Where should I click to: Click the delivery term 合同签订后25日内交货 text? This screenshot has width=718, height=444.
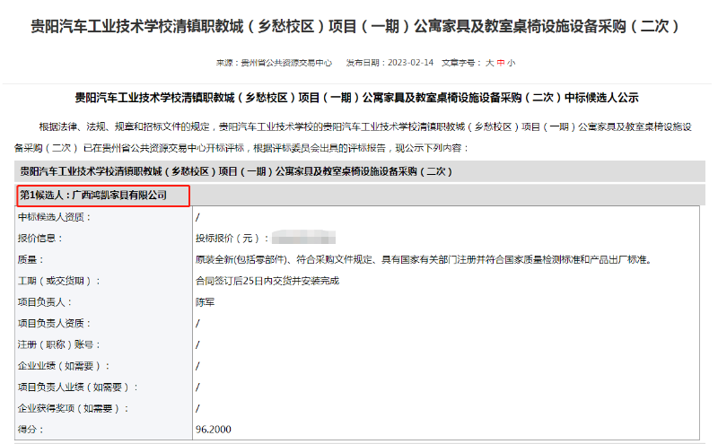(267, 281)
